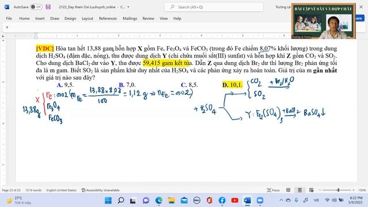Open the Mailings tab
Viewport: 368px width, 207px height.
(130, 18)
